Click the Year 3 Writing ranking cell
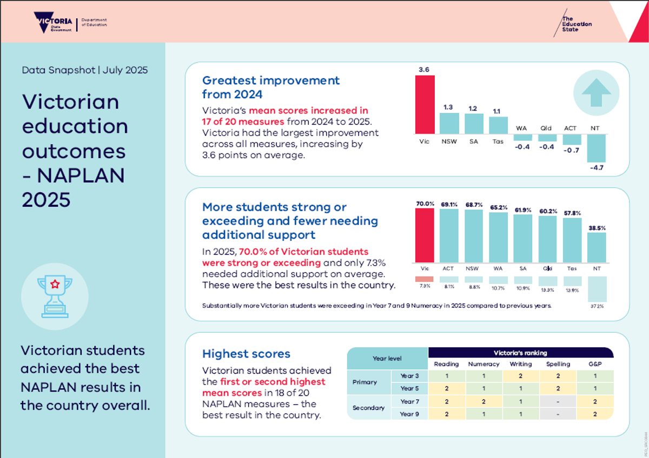 tap(521, 376)
